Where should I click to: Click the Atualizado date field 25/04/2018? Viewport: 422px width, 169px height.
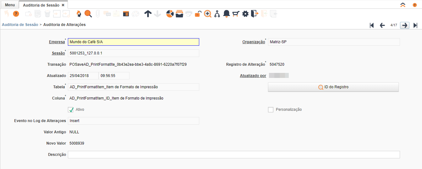(83, 76)
